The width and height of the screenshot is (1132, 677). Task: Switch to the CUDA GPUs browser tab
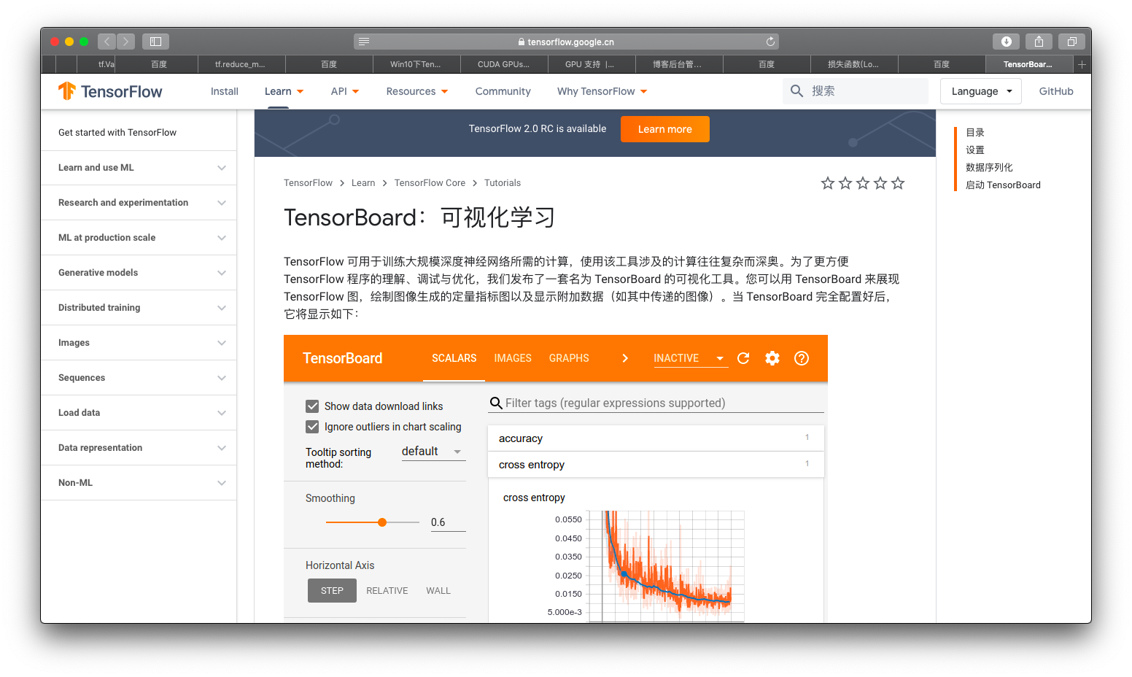504,64
